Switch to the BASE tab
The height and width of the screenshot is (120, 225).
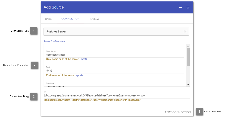pyautogui.click(x=49, y=19)
